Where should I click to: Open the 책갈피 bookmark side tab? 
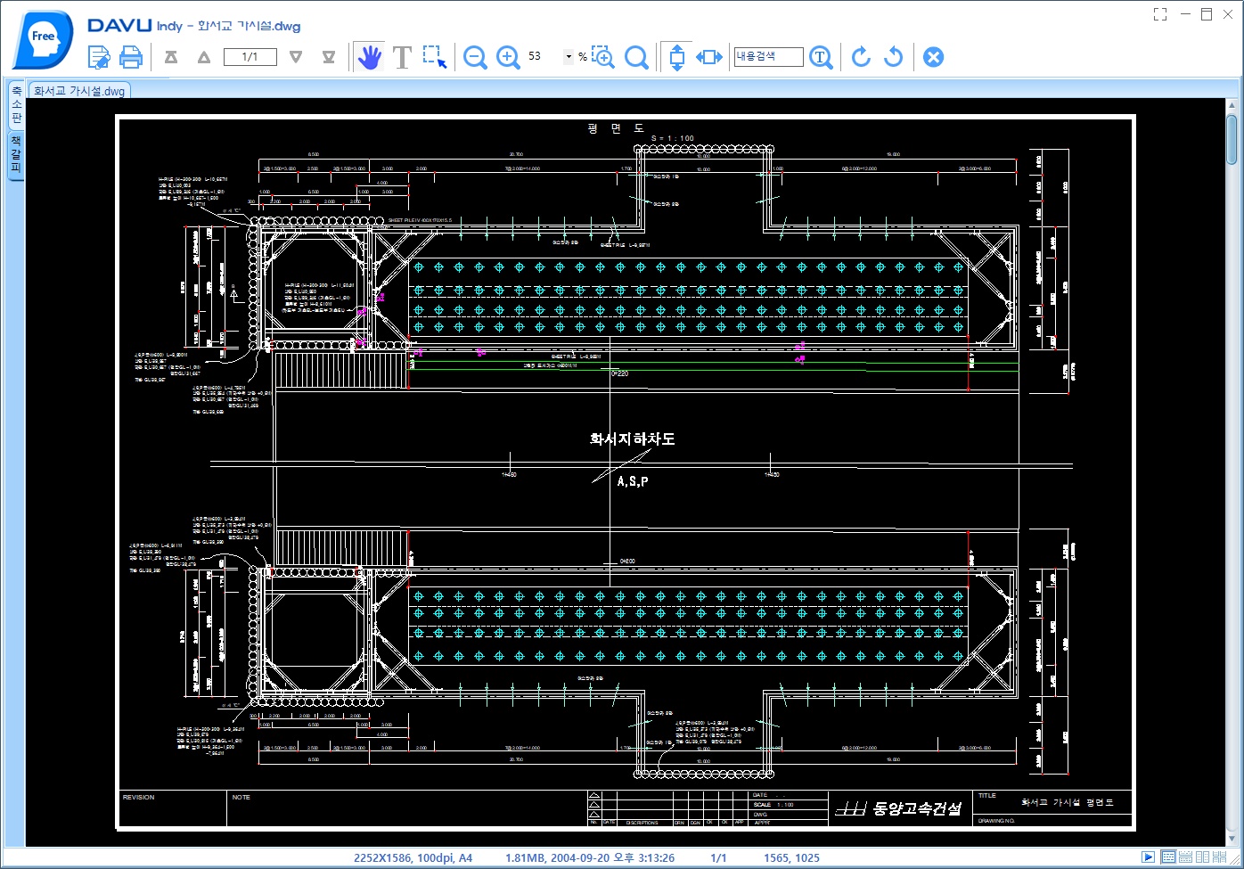click(x=16, y=154)
